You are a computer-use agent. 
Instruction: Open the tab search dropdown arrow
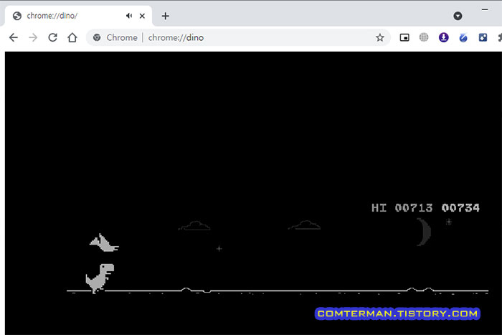pyautogui.click(x=458, y=16)
